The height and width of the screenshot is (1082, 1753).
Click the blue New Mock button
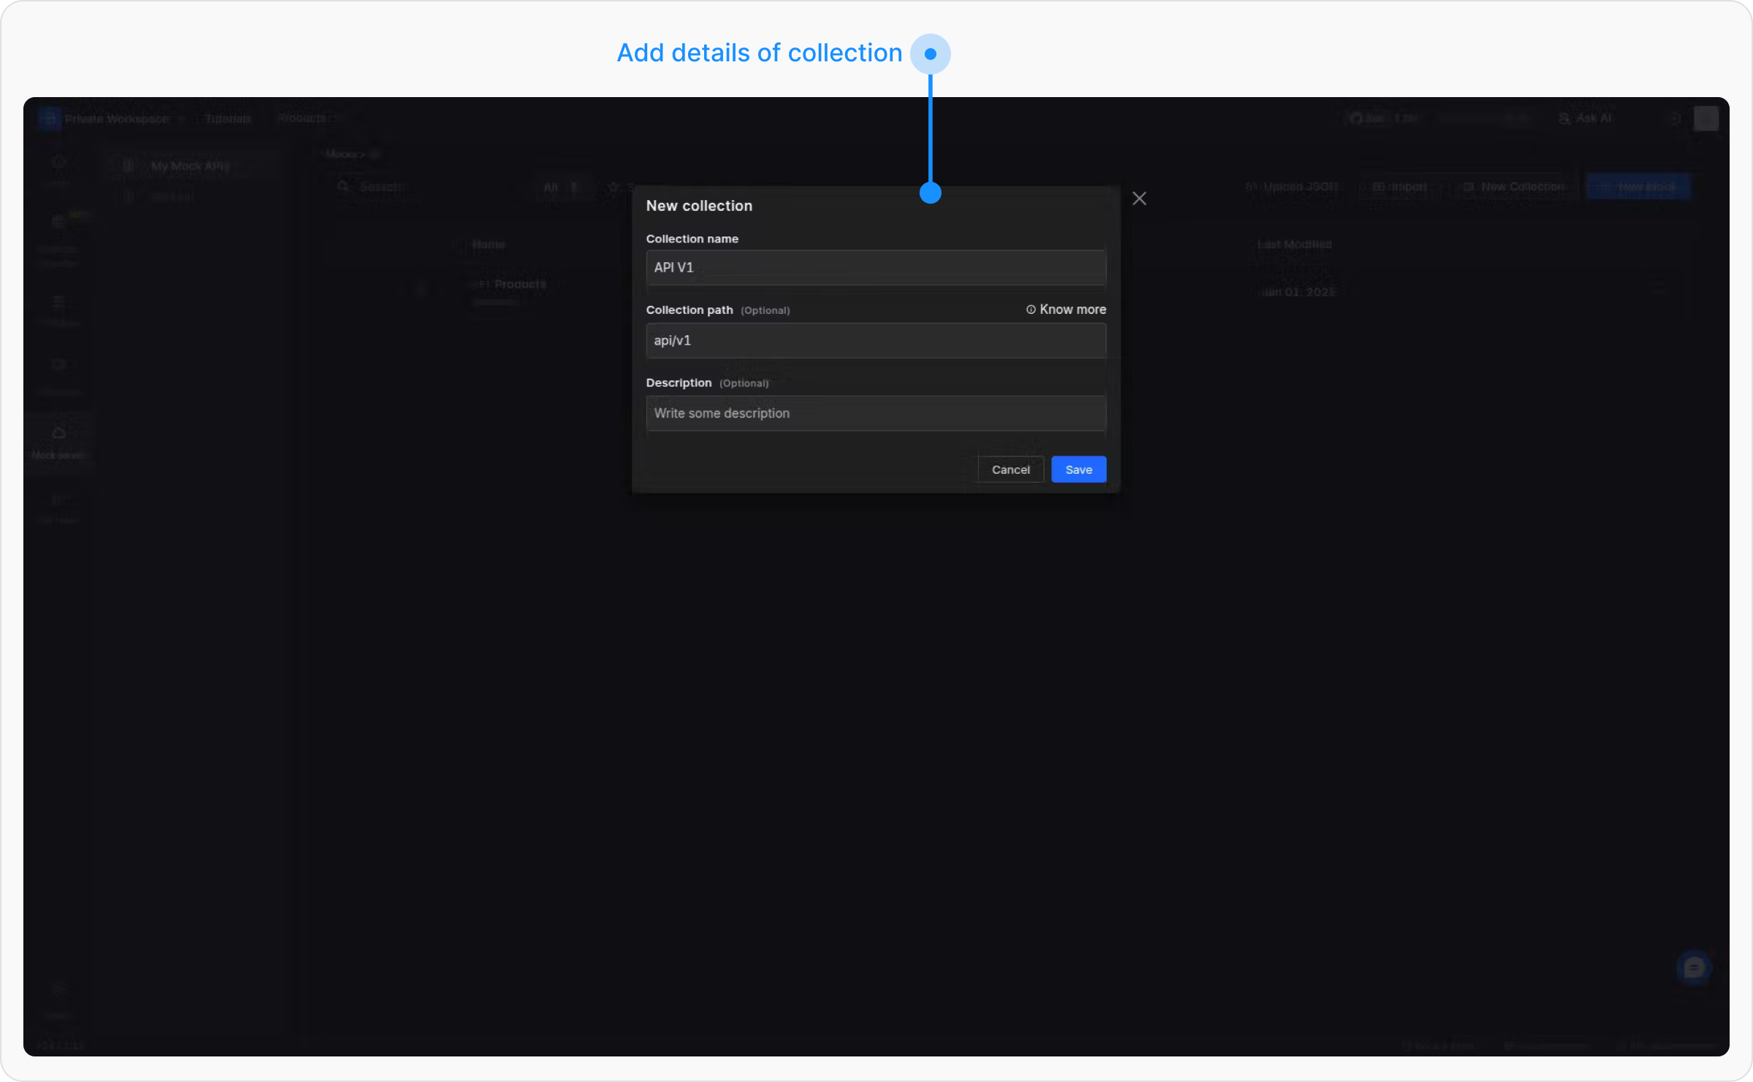1638,187
